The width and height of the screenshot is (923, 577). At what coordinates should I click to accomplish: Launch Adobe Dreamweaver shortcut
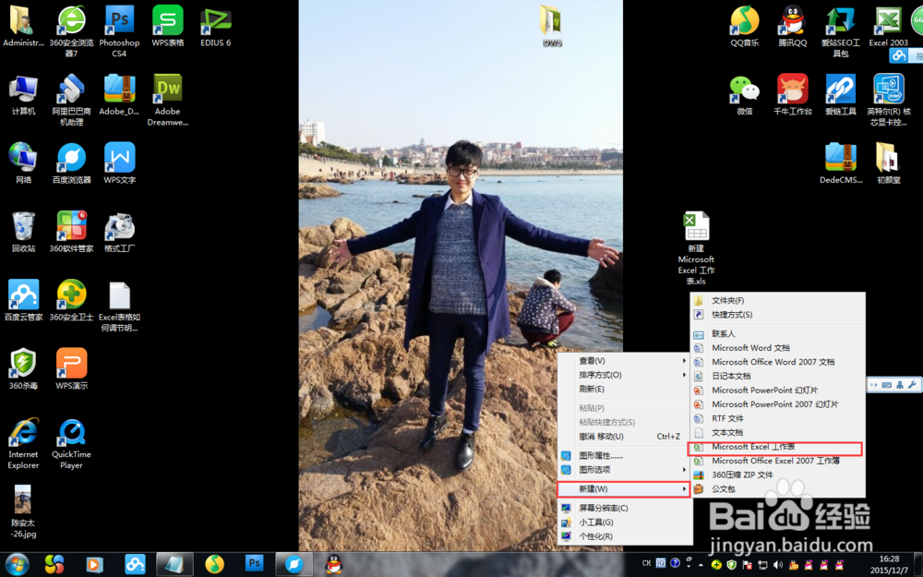[168, 100]
